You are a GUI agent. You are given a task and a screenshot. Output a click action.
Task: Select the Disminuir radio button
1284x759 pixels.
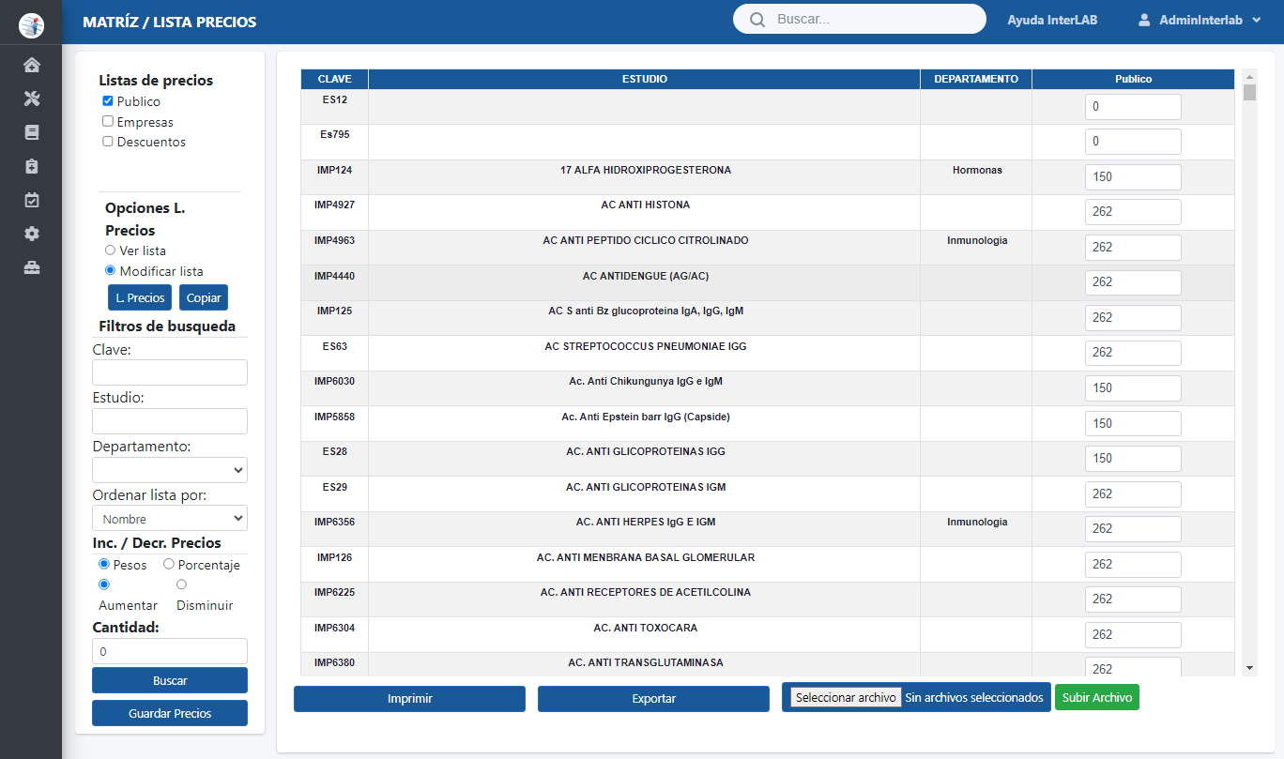tap(181, 584)
